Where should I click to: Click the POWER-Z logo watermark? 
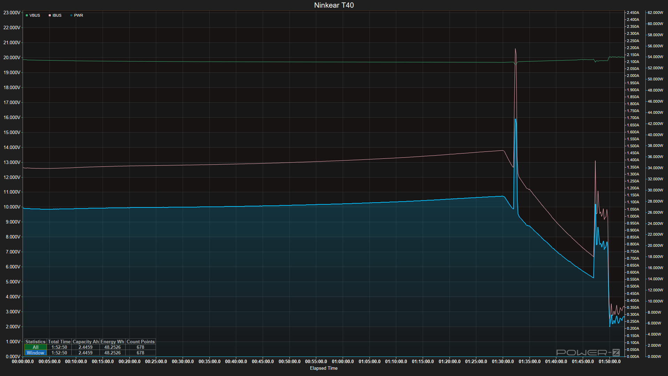click(588, 352)
